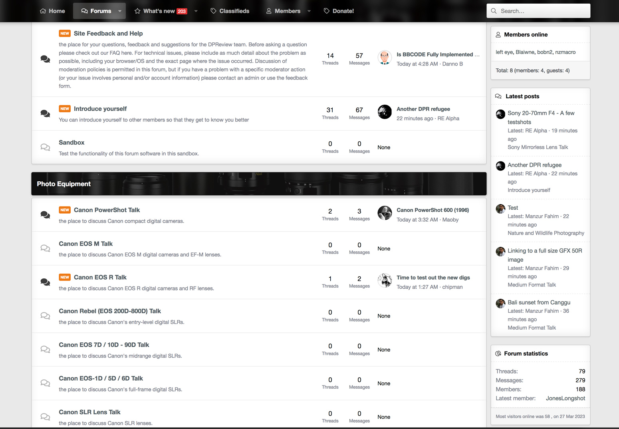The height and width of the screenshot is (429, 619).
Task: Click the tag icon next to Classifieds
Action: tap(214, 11)
